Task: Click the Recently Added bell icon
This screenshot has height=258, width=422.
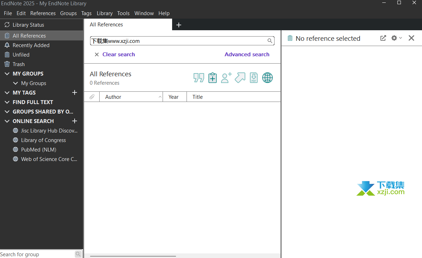Action: tap(7, 45)
